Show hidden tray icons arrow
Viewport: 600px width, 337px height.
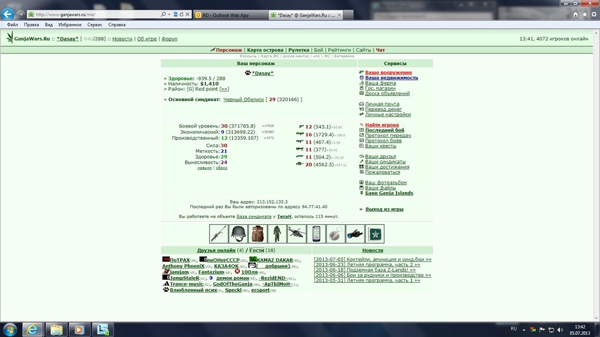pyautogui.click(x=524, y=330)
